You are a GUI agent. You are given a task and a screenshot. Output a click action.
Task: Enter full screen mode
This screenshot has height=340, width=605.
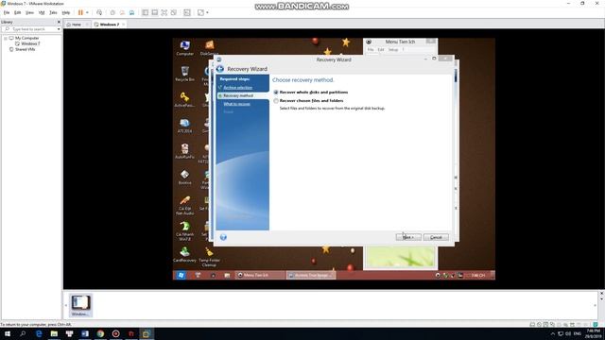click(164, 12)
